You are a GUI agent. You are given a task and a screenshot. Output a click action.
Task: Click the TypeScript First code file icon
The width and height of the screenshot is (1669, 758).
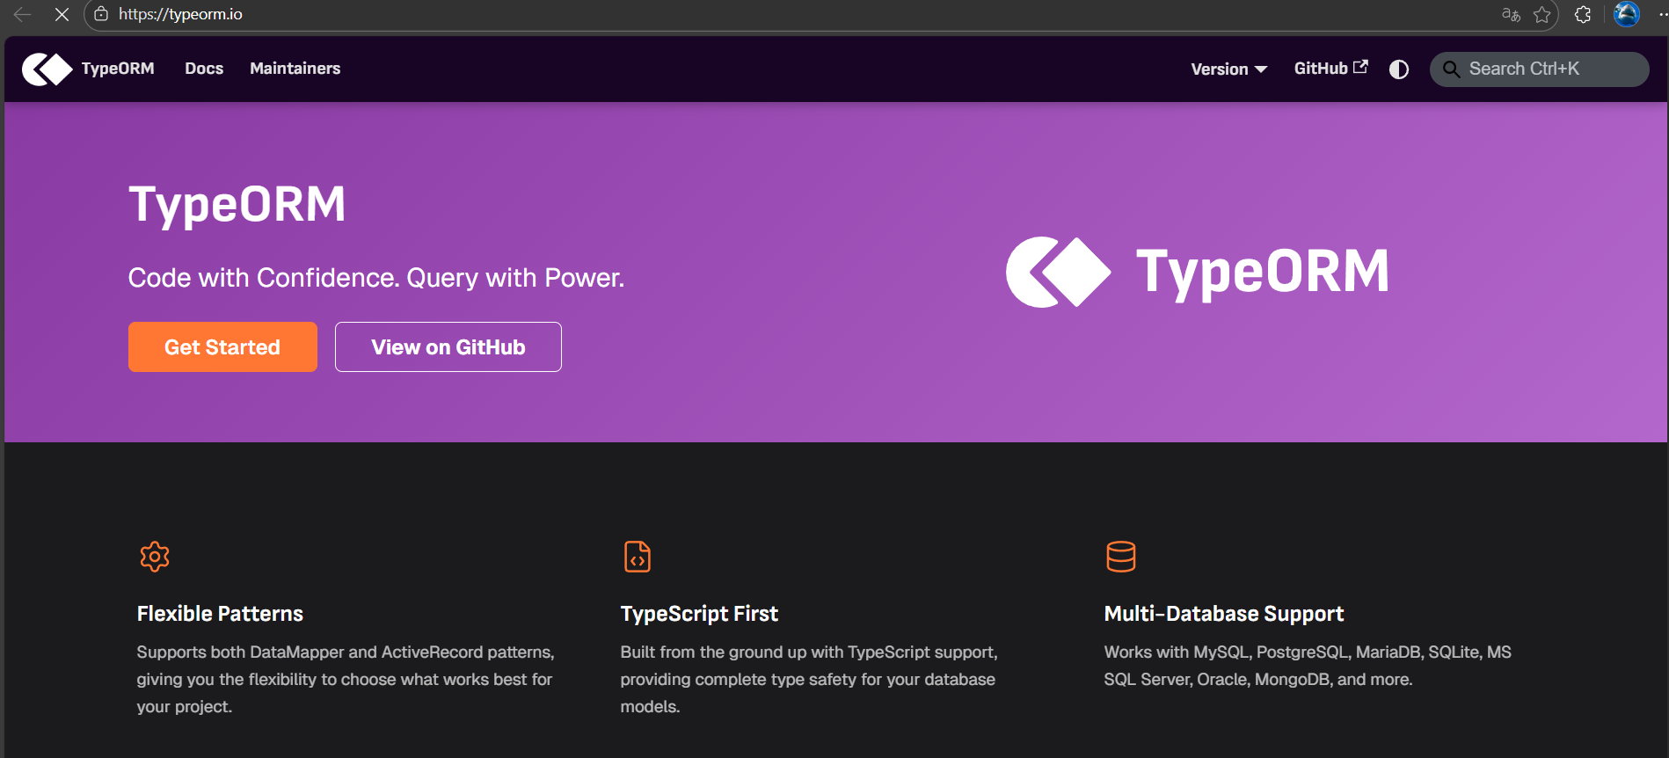(x=638, y=557)
